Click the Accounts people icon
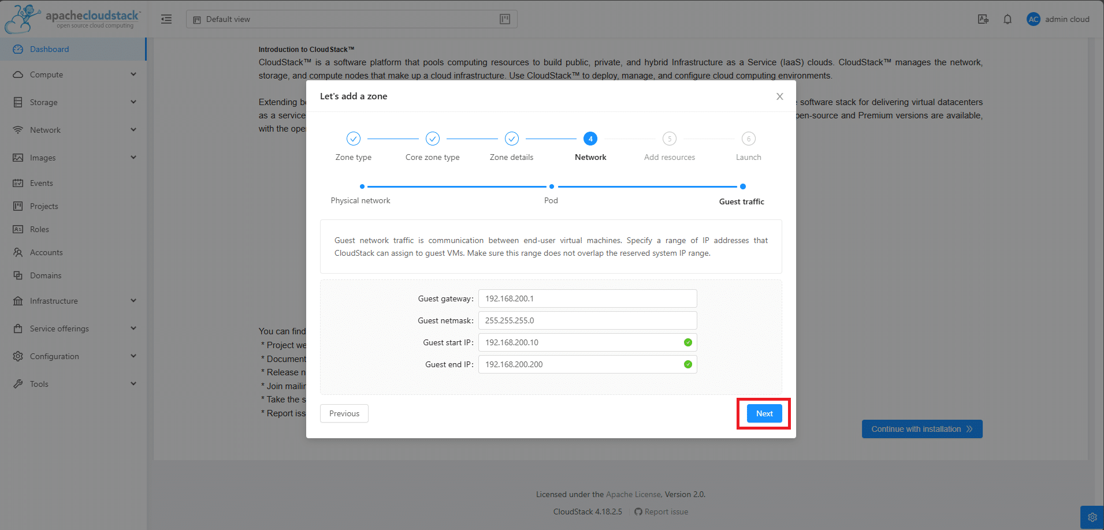This screenshot has height=530, width=1104. point(18,252)
